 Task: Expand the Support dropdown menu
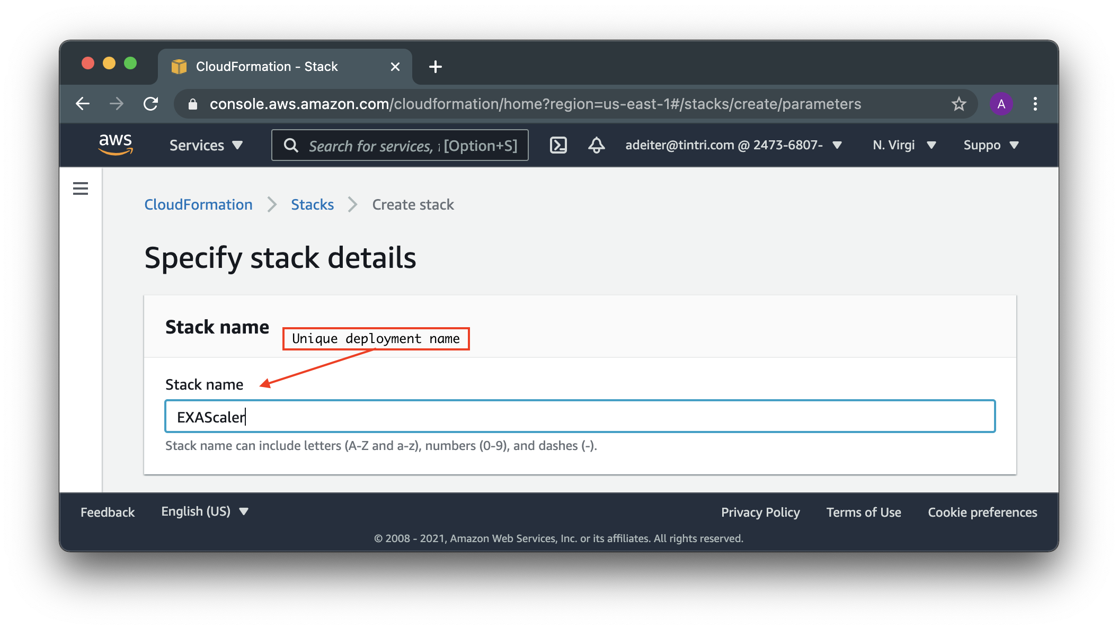click(x=990, y=145)
